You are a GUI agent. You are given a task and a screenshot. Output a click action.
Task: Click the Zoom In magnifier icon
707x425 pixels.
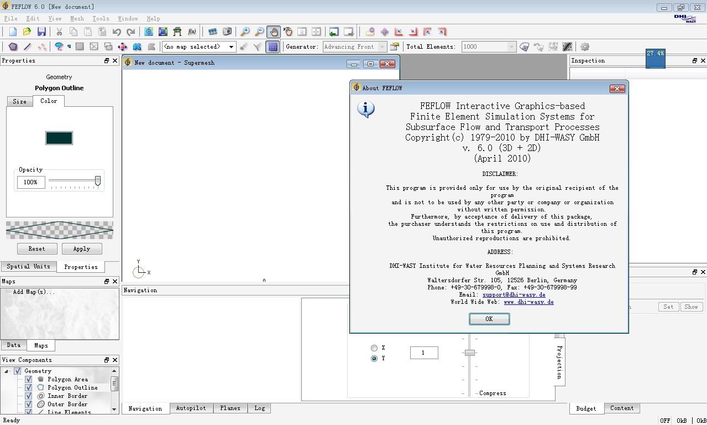click(245, 32)
